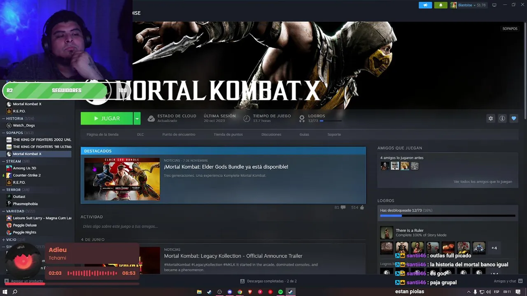Click the Has desbloqueado 12/73 progress bar
Screen dimensions: 527x296
448,215
